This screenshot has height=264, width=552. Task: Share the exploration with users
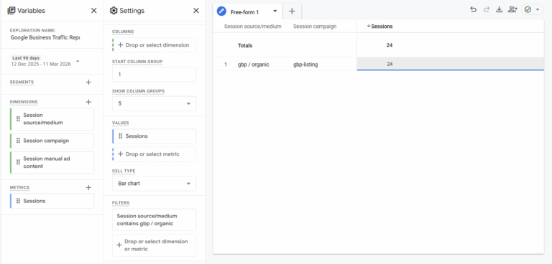[512, 10]
